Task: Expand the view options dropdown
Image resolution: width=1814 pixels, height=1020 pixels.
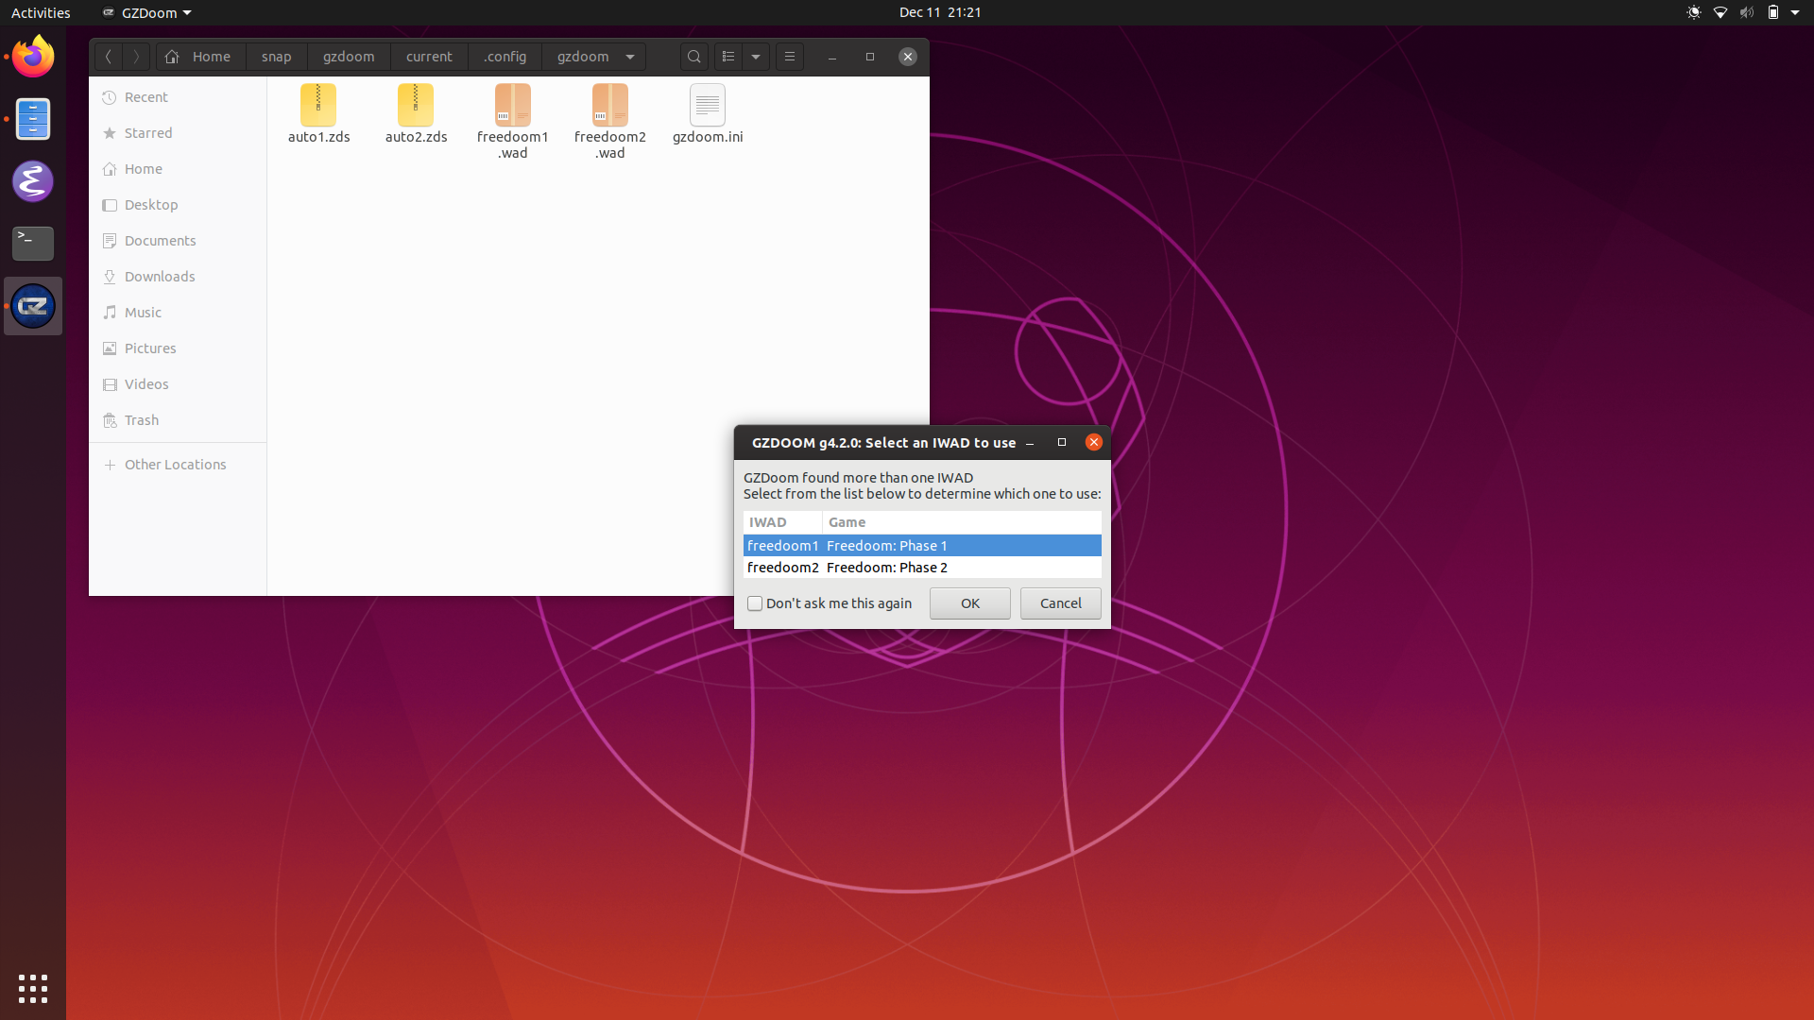Action: point(755,56)
